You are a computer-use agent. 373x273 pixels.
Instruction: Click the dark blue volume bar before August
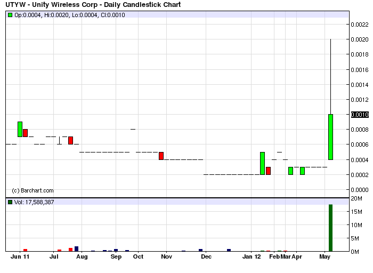(x=76, y=249)
